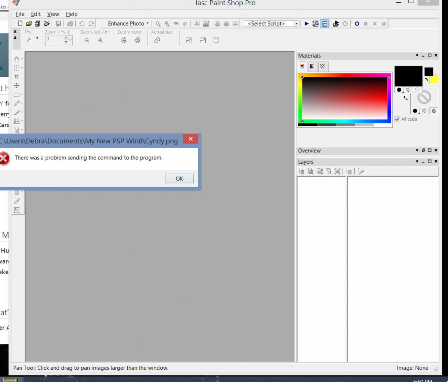Click the New Raster Layer icon

click(x=302, y=171)
